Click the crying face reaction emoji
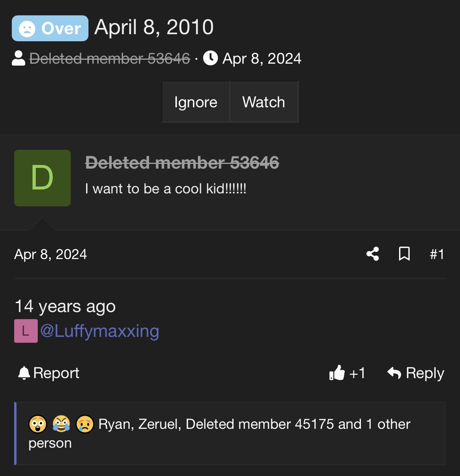 [x=85, y=424]
